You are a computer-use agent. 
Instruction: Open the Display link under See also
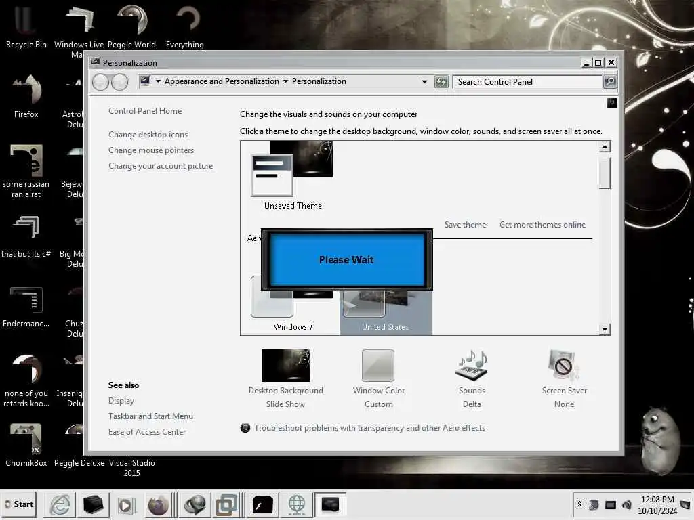[x=121, y=401]
